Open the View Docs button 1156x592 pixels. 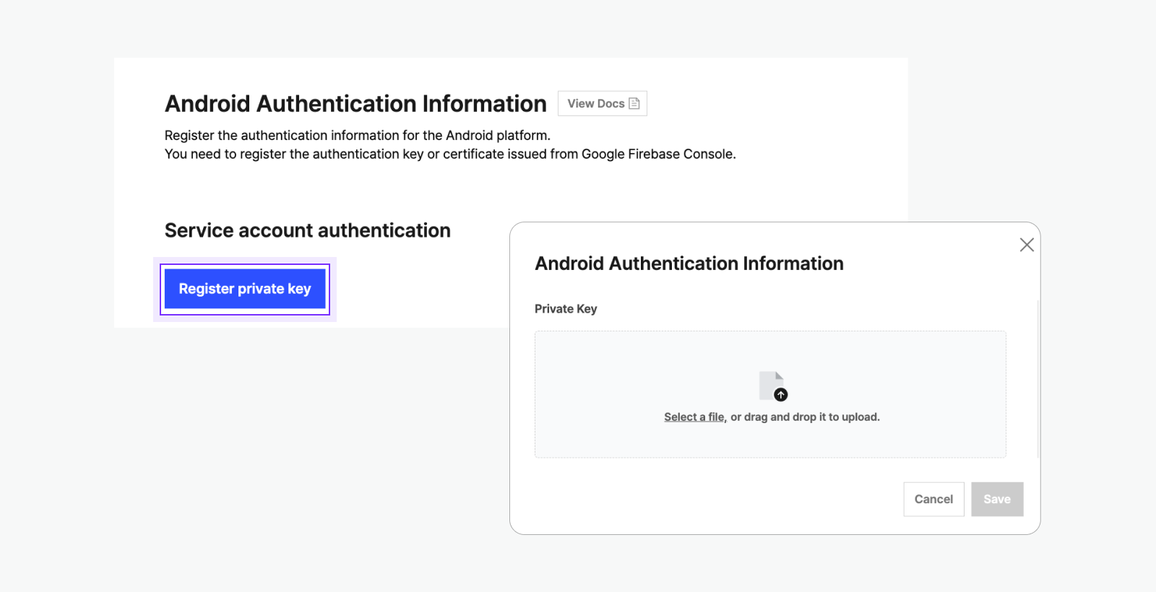pos(602,103)
